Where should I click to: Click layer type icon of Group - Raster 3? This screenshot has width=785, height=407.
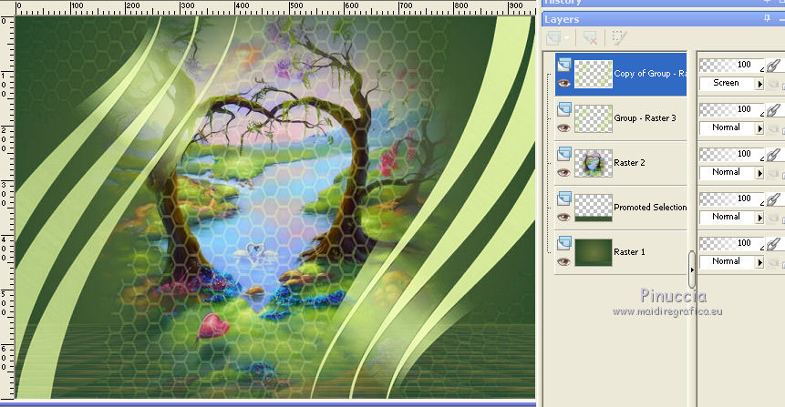click(x=564, y=108)
